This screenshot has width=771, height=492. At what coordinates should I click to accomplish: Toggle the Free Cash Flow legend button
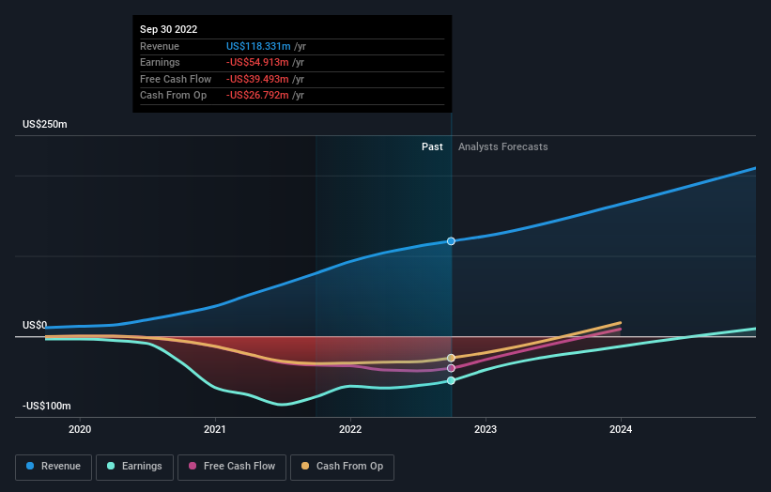(x=232, y=467)
